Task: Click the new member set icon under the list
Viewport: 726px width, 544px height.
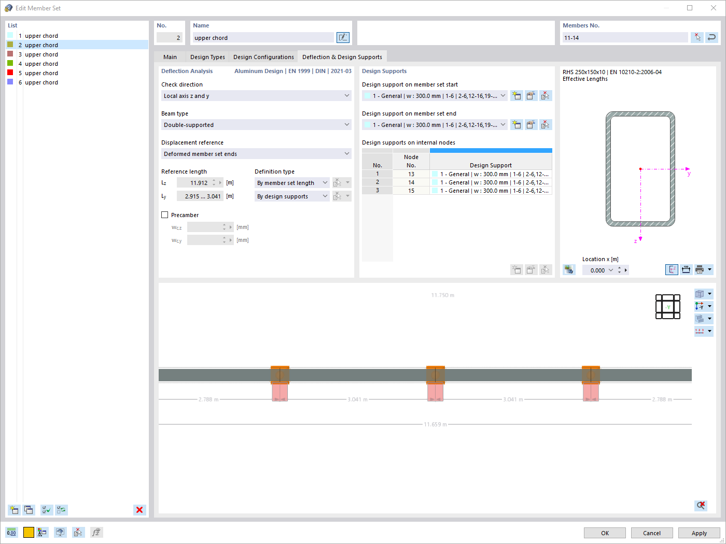Action: (x=14, y=510)
